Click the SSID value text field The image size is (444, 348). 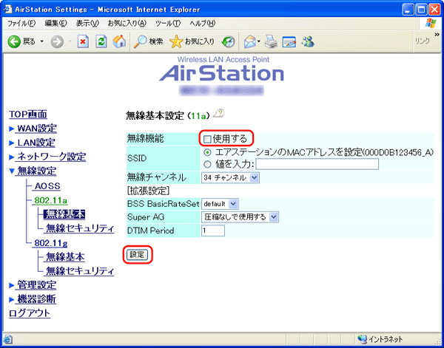(317, 164)
